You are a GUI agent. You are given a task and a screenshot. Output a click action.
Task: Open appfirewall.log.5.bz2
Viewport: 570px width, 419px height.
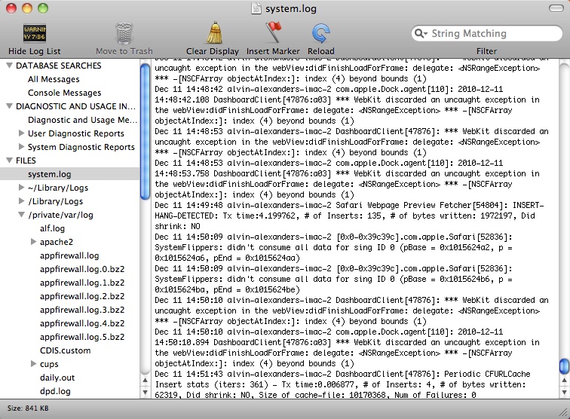pos(82,337)
